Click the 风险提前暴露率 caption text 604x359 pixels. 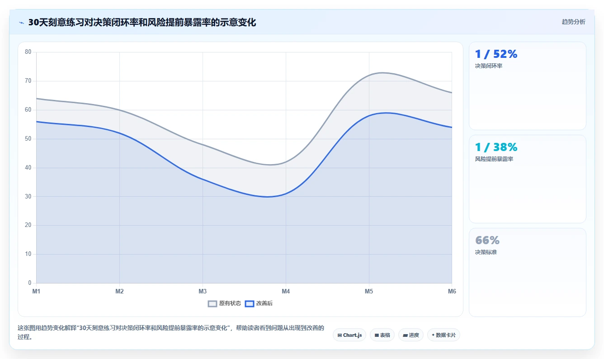point(494,159)
